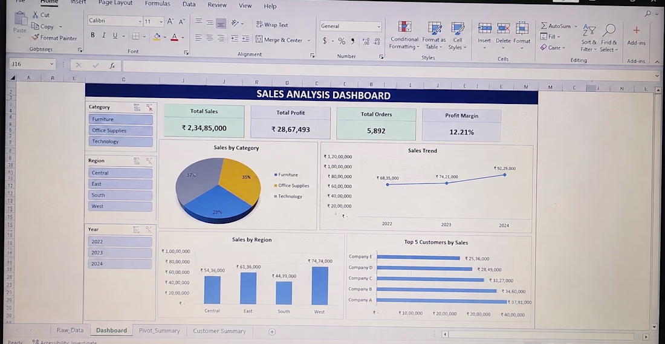This screenshot has width=665, height=344.
Task: Click the Add-ins button
Action: 636,35
